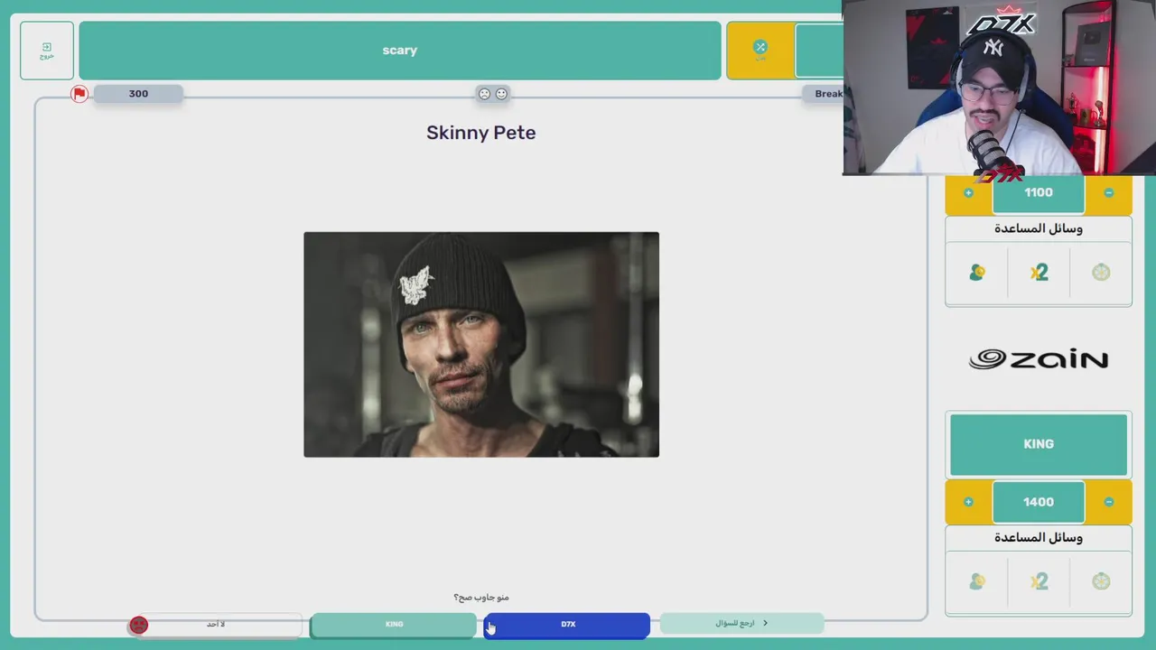Use the wheel lifeline under 1100
The height and width of the screenshot is (650, 1156).
coord(1101,273)
